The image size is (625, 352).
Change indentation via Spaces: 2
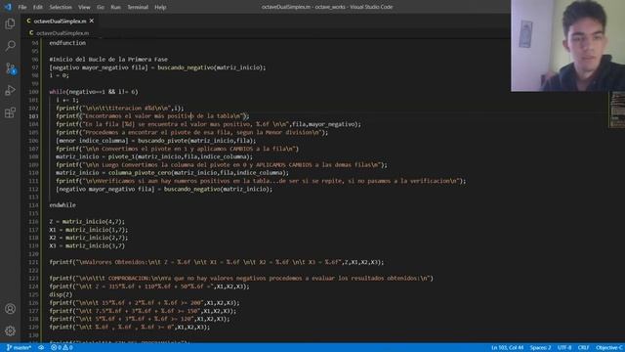540,348
